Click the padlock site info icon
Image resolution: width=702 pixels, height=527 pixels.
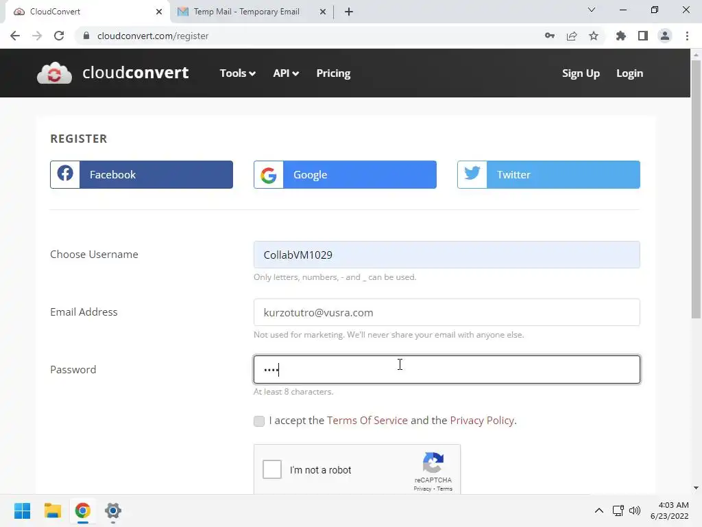tap(86, 36)
